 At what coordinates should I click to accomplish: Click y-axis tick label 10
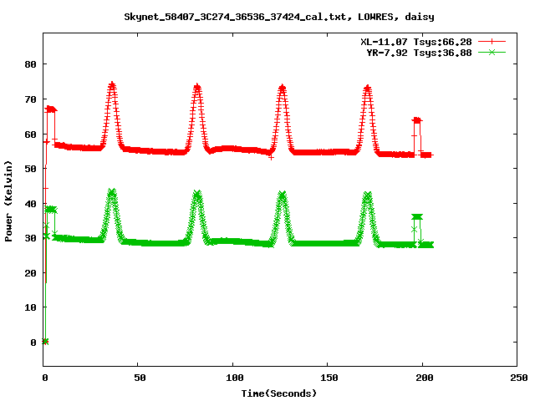pos(31,307)
